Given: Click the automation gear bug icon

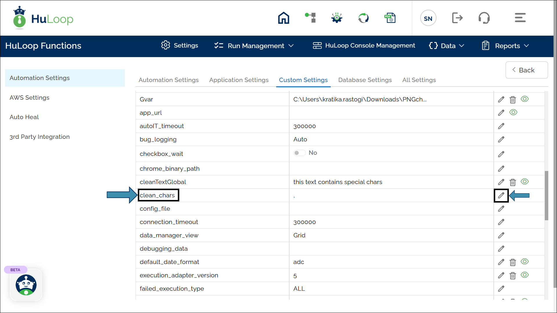Looking at the screenshot, I should pyautogui.click(x=337, y=18).
